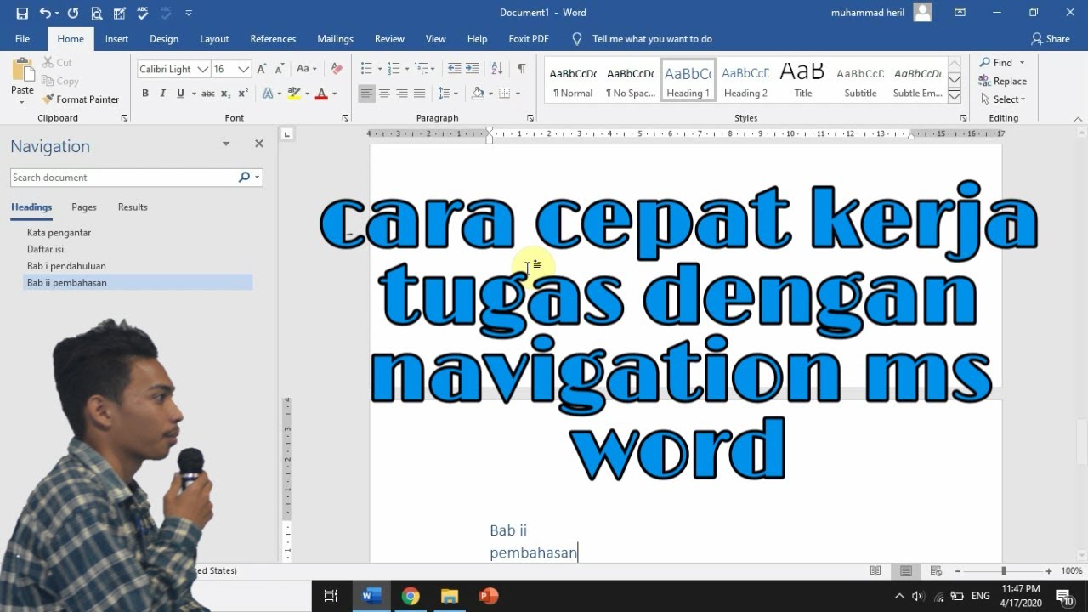Image resolution: width=1088 pixels, height=612 pixels.
Task: Align text to the right
Action: tap(402, 93)
